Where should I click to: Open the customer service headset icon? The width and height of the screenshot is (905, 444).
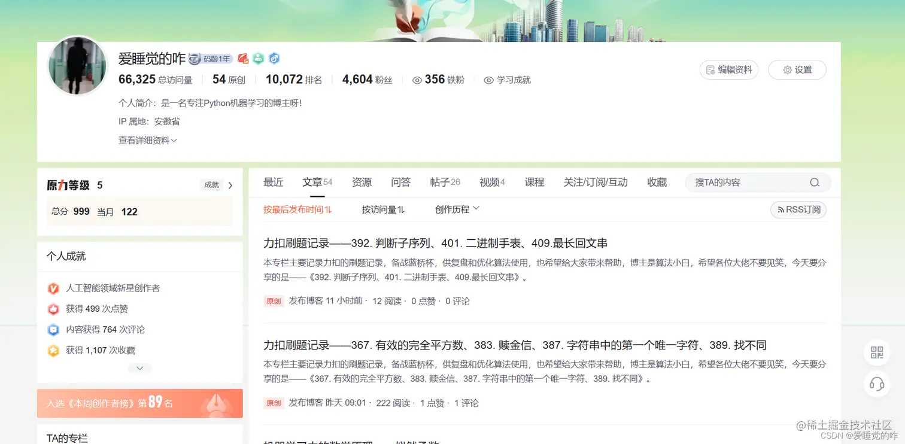(877, 384)
